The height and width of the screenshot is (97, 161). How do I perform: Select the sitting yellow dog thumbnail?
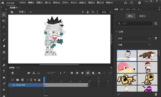point(147,79)
